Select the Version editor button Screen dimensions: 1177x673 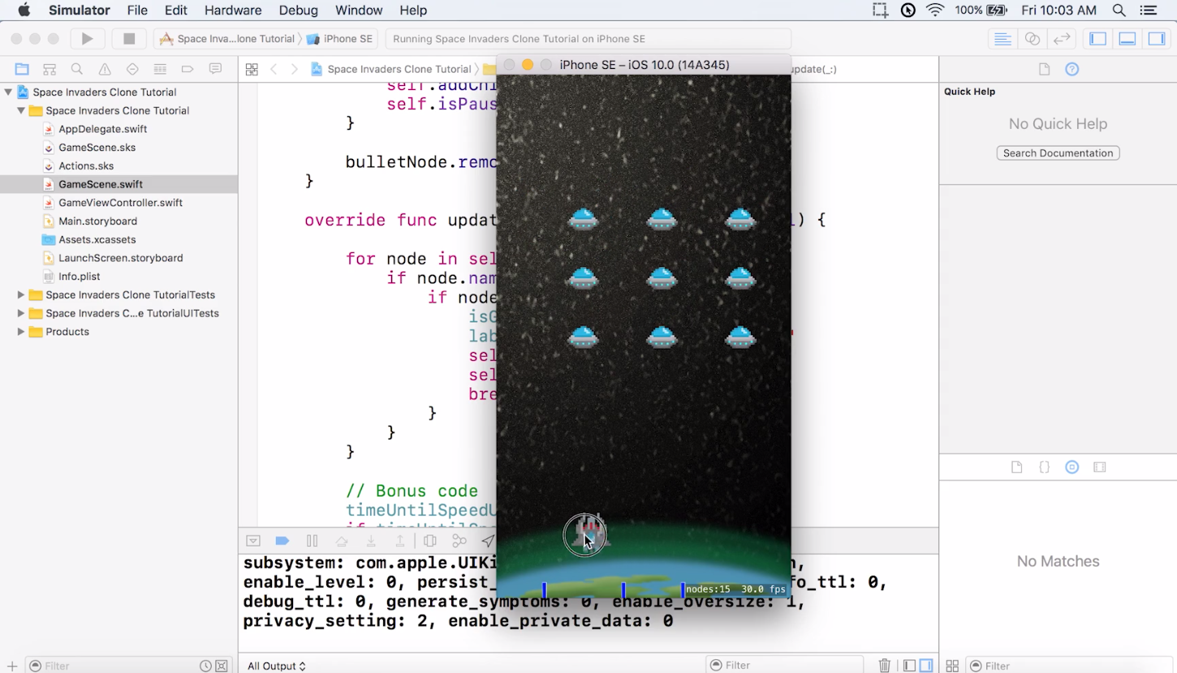(1062, 39)
